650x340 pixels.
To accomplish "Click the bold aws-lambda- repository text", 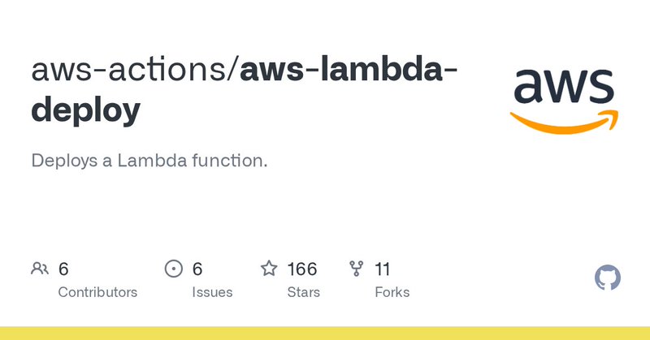I will pyautogui.click(x=349, y=70).
